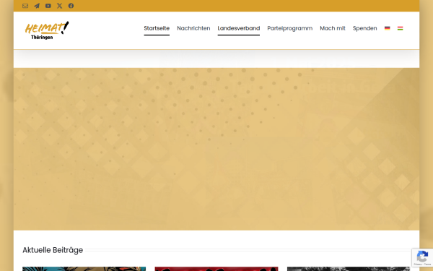Switch language via the Hungarian flag
Image resolution: width=433 pixels, height=271 pixels.
click(x=400, y=28)
